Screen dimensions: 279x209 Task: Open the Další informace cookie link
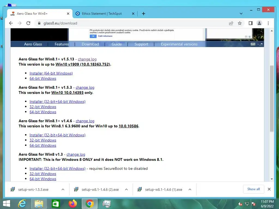[105, 36]
